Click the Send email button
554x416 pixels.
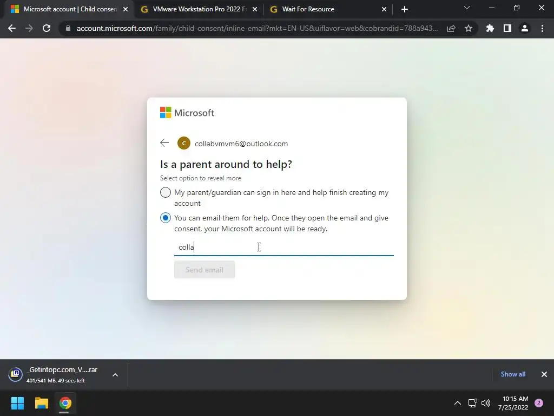pos(204,270)
